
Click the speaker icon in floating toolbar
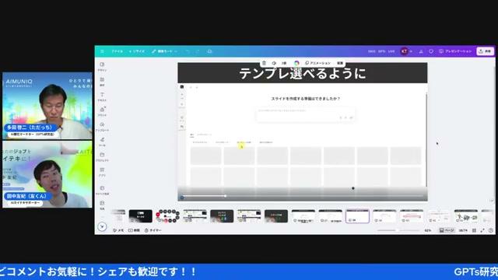coord(274,63)
